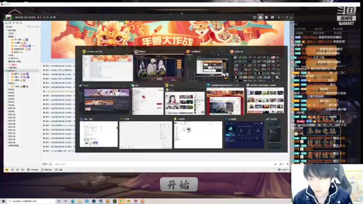The height and width of the screenshot is (204, 363).
Task: Toggle the speaker mute in YY bottom toolbar
Action: tap(13, 170)
